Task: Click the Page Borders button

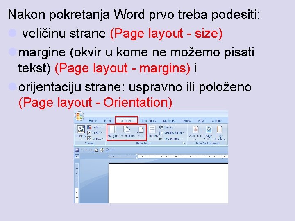Action: [x=220, y=133]
